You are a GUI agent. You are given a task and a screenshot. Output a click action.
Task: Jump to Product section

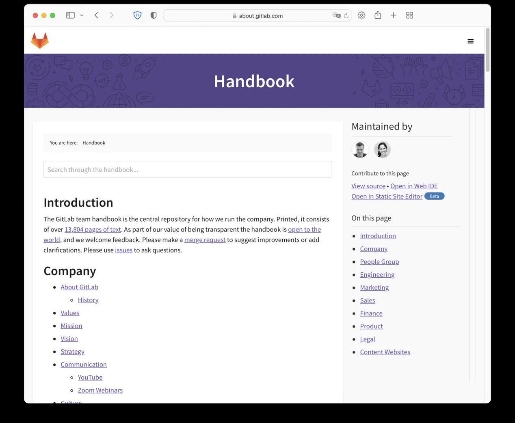(371, 326)
